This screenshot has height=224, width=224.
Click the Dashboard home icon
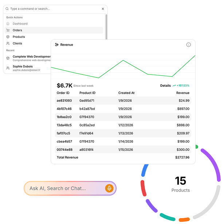pos(8,24)
